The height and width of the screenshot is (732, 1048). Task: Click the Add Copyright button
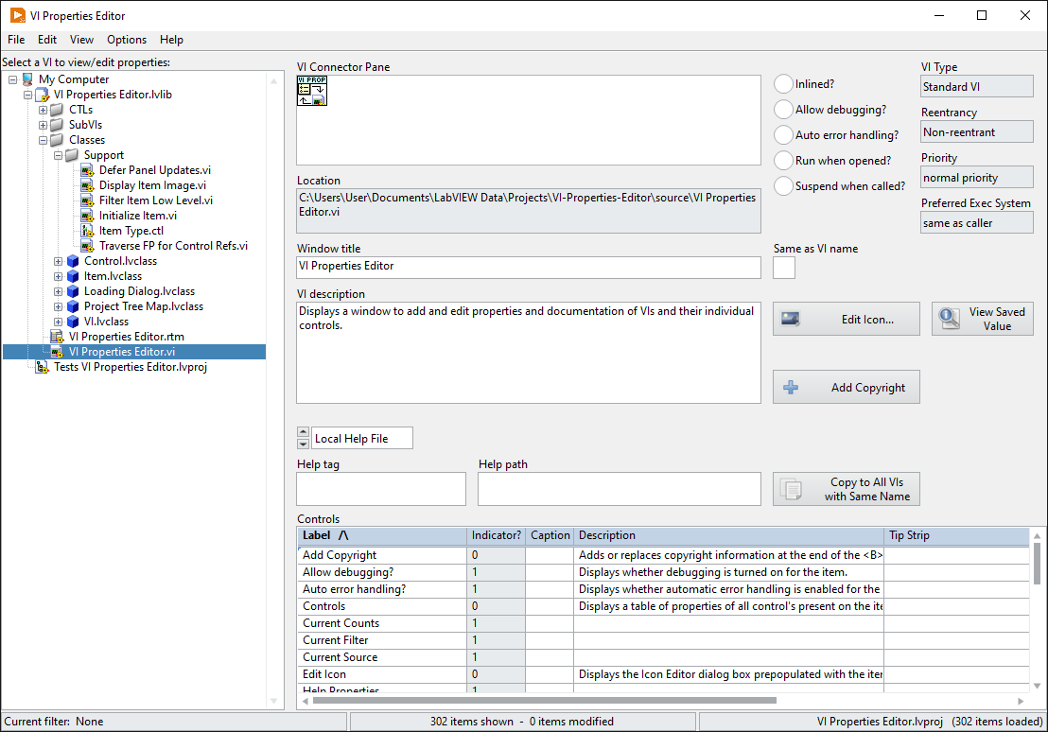click(x=847, y=387)
